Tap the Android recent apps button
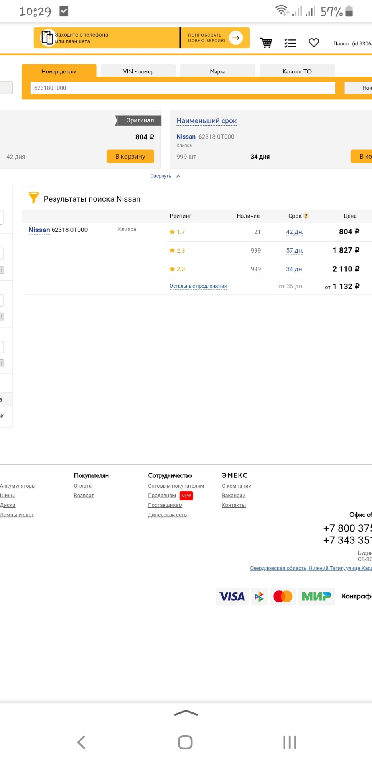This screenshot has width=372, height=765. click(x=290, y=742)
